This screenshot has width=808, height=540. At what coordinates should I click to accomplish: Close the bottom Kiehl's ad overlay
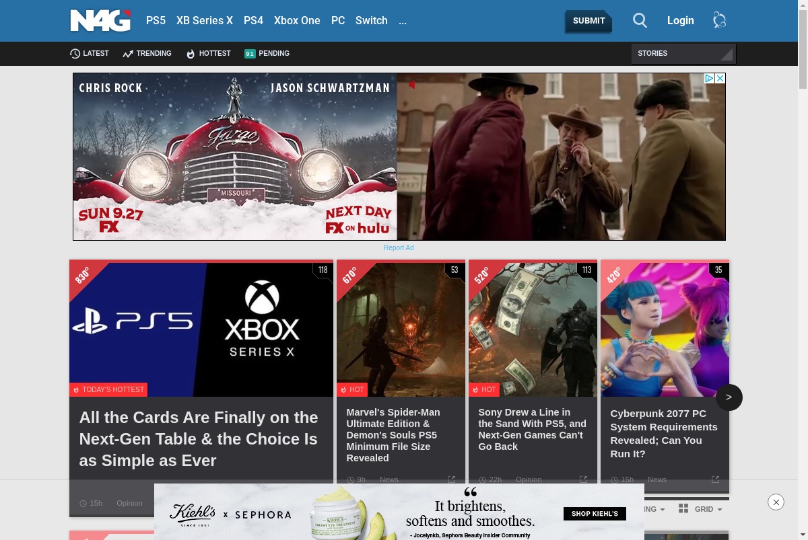click(776, 502)
